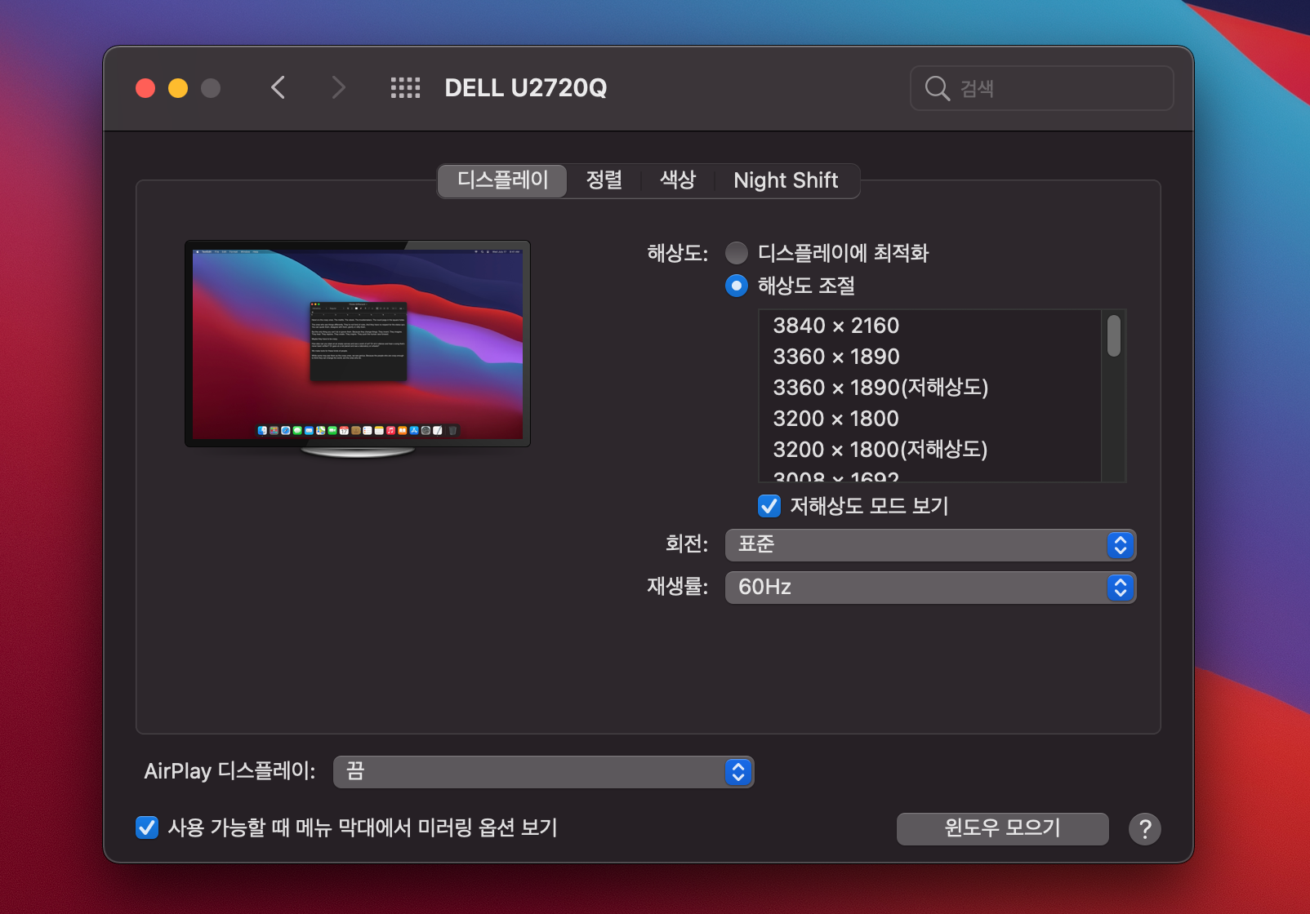The image size is (1310, 914).
Task: Choose resolution 3200 × 1800
Action: tap(929, 419)
